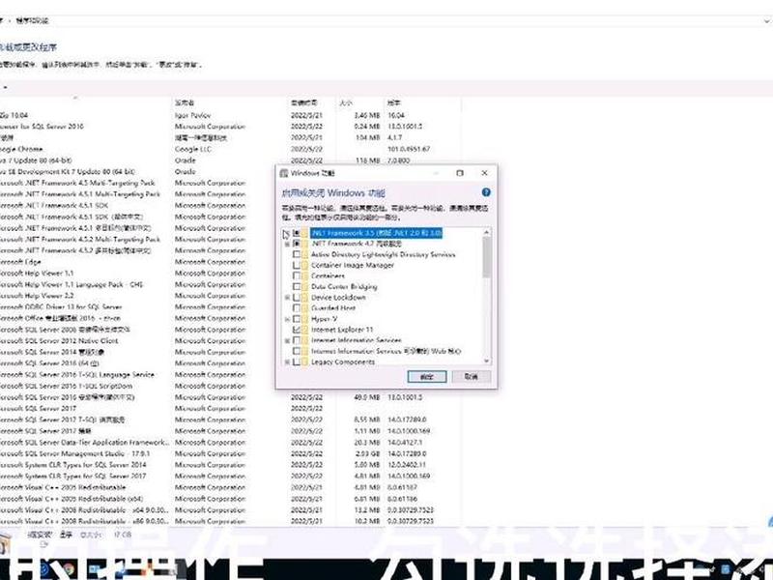Open Chrome from the taskbar
The height and width of the screenshot is (580, 773).
(69, 569)
